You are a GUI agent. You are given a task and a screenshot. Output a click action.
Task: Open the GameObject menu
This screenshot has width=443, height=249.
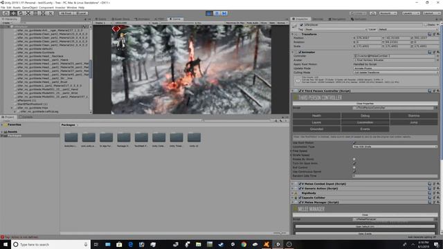[x=30, y=8]
